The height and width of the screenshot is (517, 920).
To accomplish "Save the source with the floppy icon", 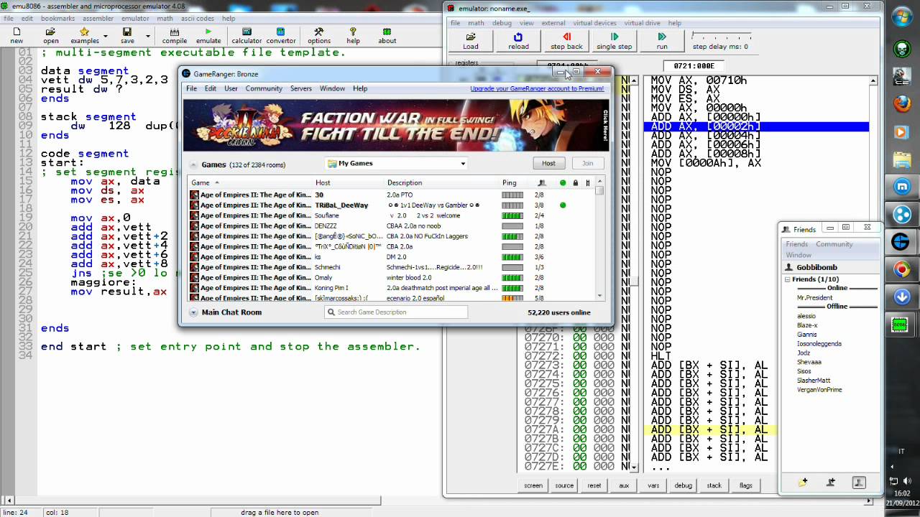I will tap(127, 36).
